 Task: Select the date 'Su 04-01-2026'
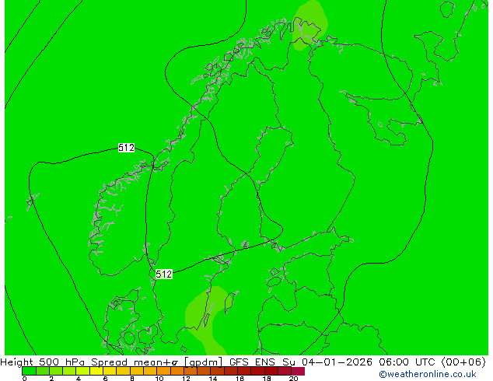(327, 362)
